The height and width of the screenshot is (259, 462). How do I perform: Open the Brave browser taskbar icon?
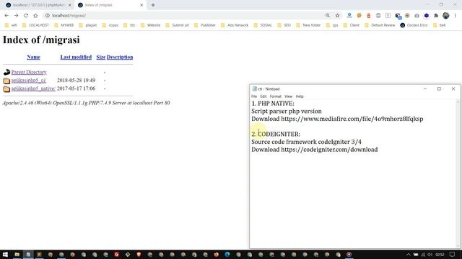point(139,254)
